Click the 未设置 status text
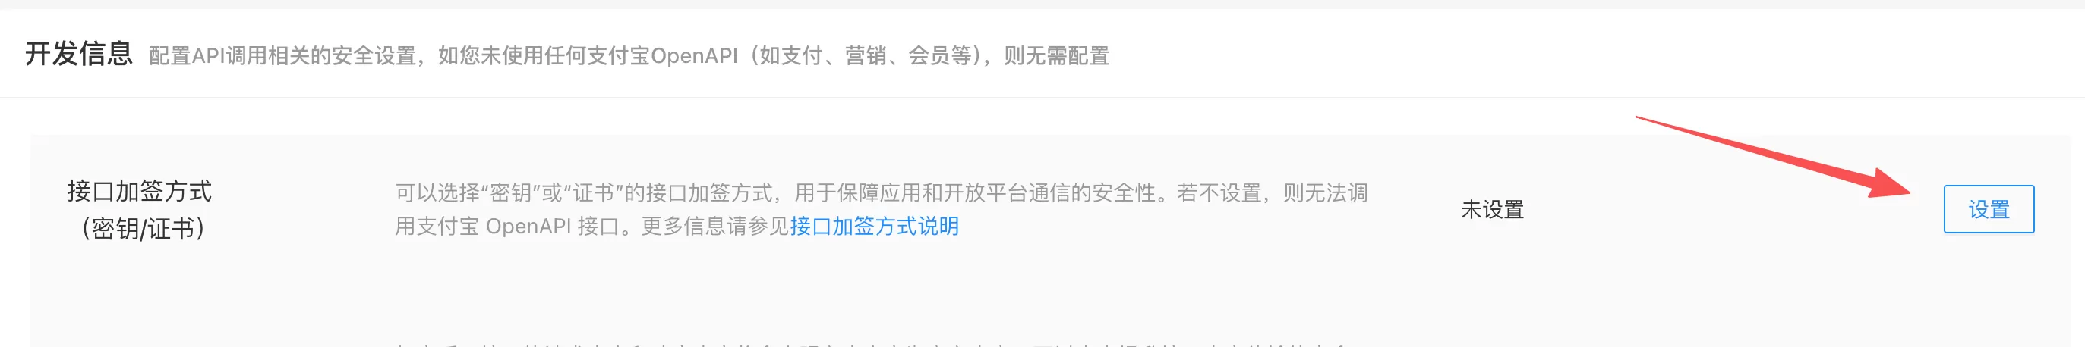This screenshot has width=2085, height=347. click(1493, 210)
